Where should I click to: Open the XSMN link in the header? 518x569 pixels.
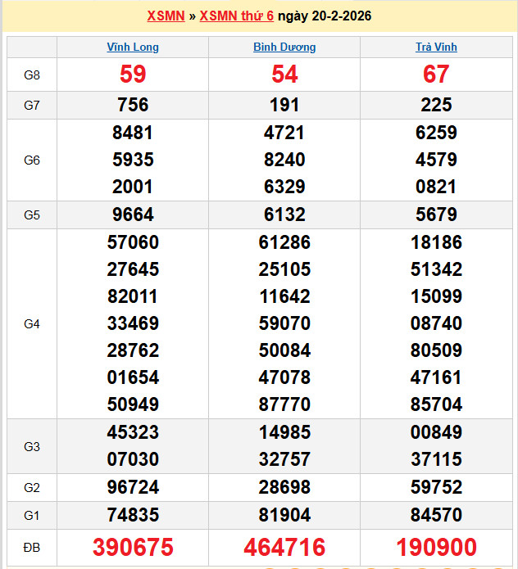tap(166, 16)
